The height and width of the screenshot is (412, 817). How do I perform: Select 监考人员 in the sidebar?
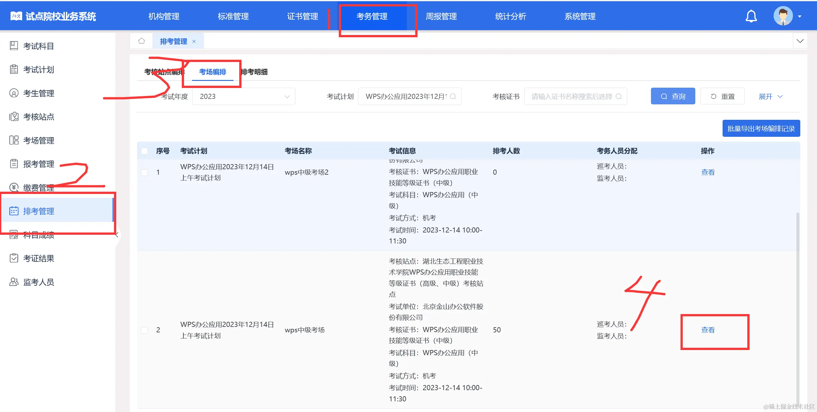tap(39, 282)
